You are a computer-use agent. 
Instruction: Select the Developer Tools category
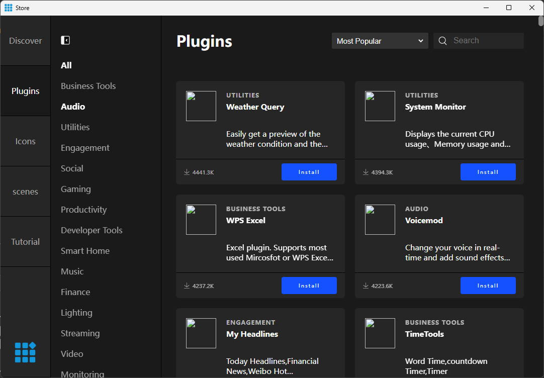coord(92,230)
